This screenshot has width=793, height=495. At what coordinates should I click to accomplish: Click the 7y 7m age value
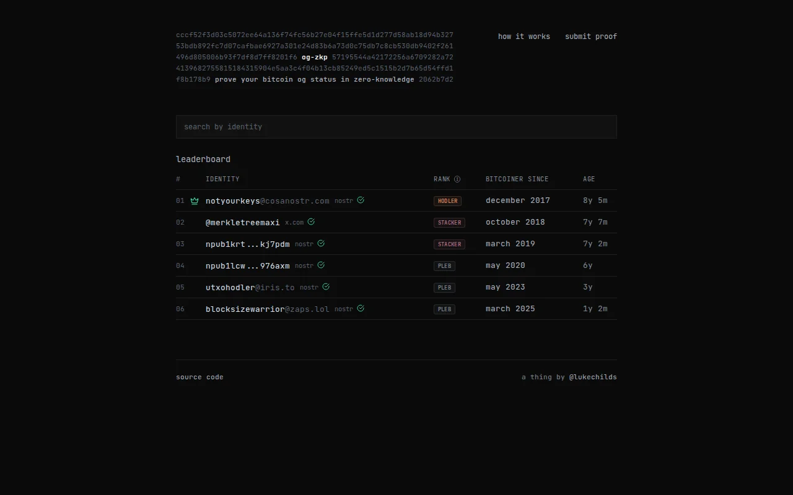595,222
